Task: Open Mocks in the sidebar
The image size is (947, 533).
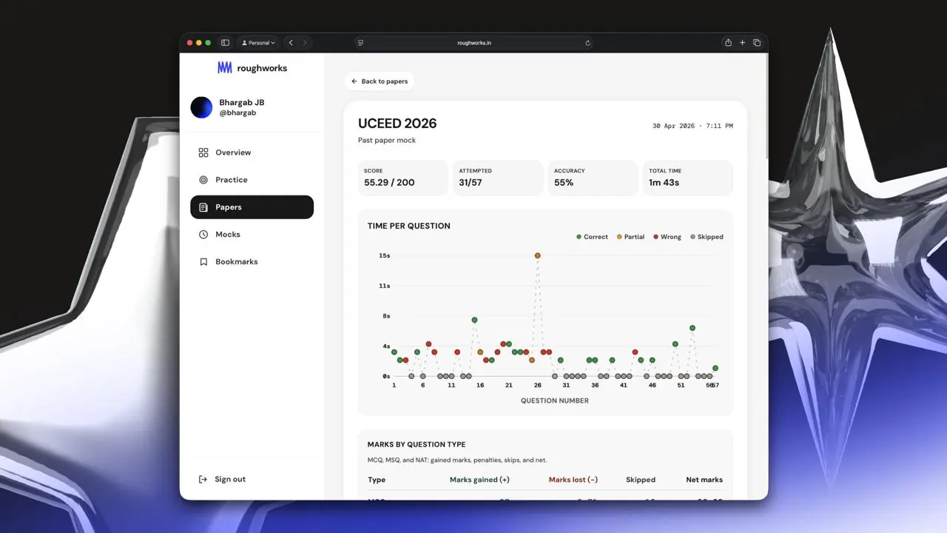Action: pos(252,235)
